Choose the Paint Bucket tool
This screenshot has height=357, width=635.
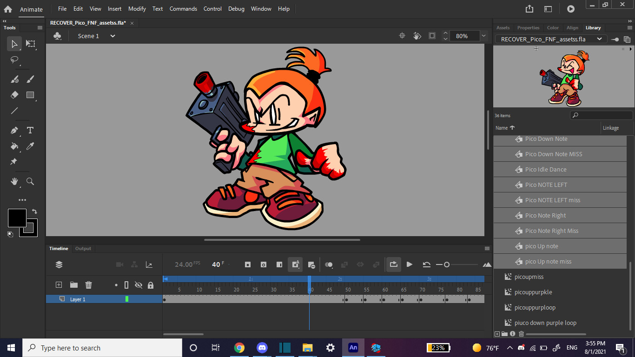point(14,146)
